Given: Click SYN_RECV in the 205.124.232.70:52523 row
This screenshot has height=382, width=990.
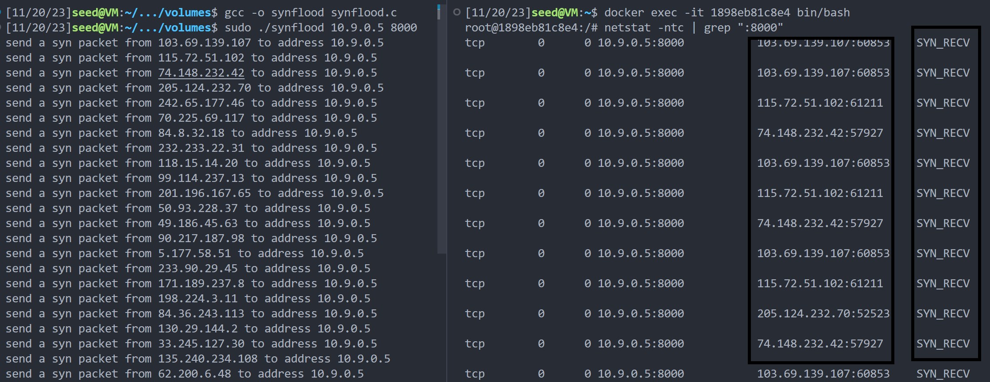Looking at the screenshot, I should [943, 313].
